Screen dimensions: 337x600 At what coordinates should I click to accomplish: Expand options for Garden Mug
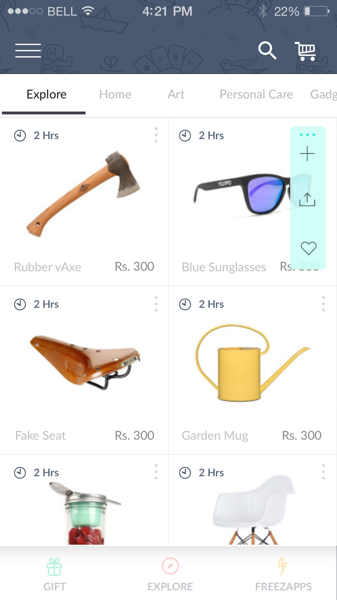click(323, 304)
